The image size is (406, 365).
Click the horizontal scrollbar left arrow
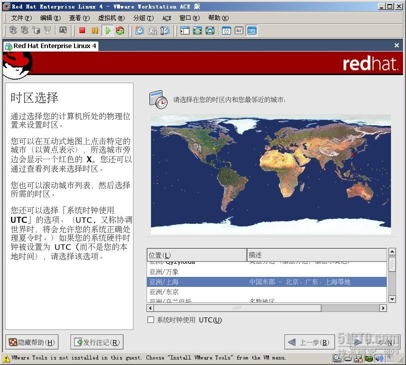(150, 308)
